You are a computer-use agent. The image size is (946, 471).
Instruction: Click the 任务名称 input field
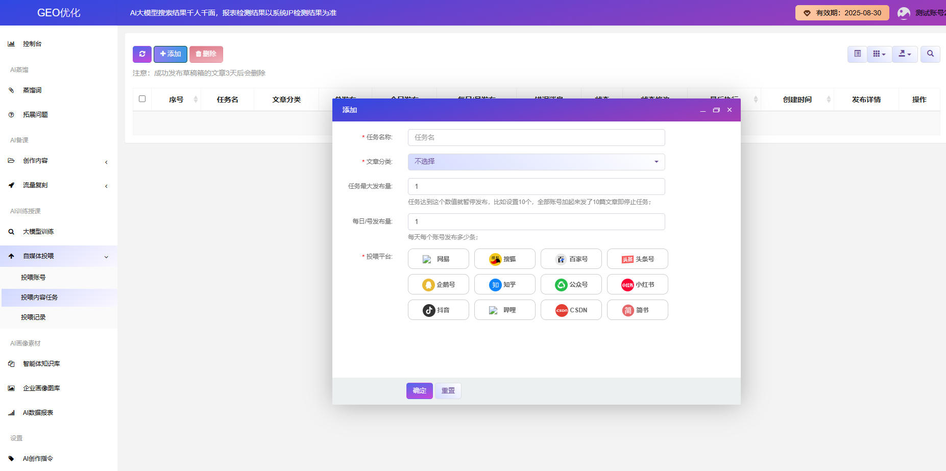(x=536, y=137)
